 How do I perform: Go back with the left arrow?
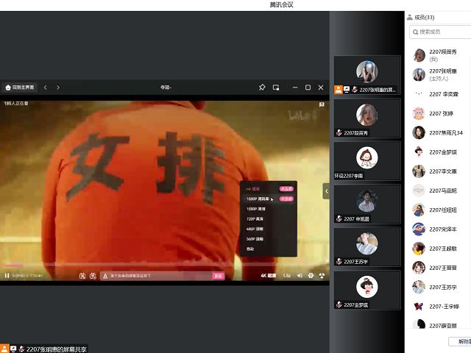click(46, 88)
